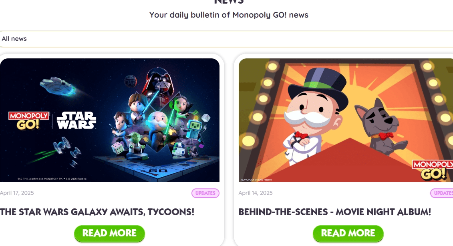Open the All news filter dropdown
This screenshot has height=246, width=453.
click(227, 39)
